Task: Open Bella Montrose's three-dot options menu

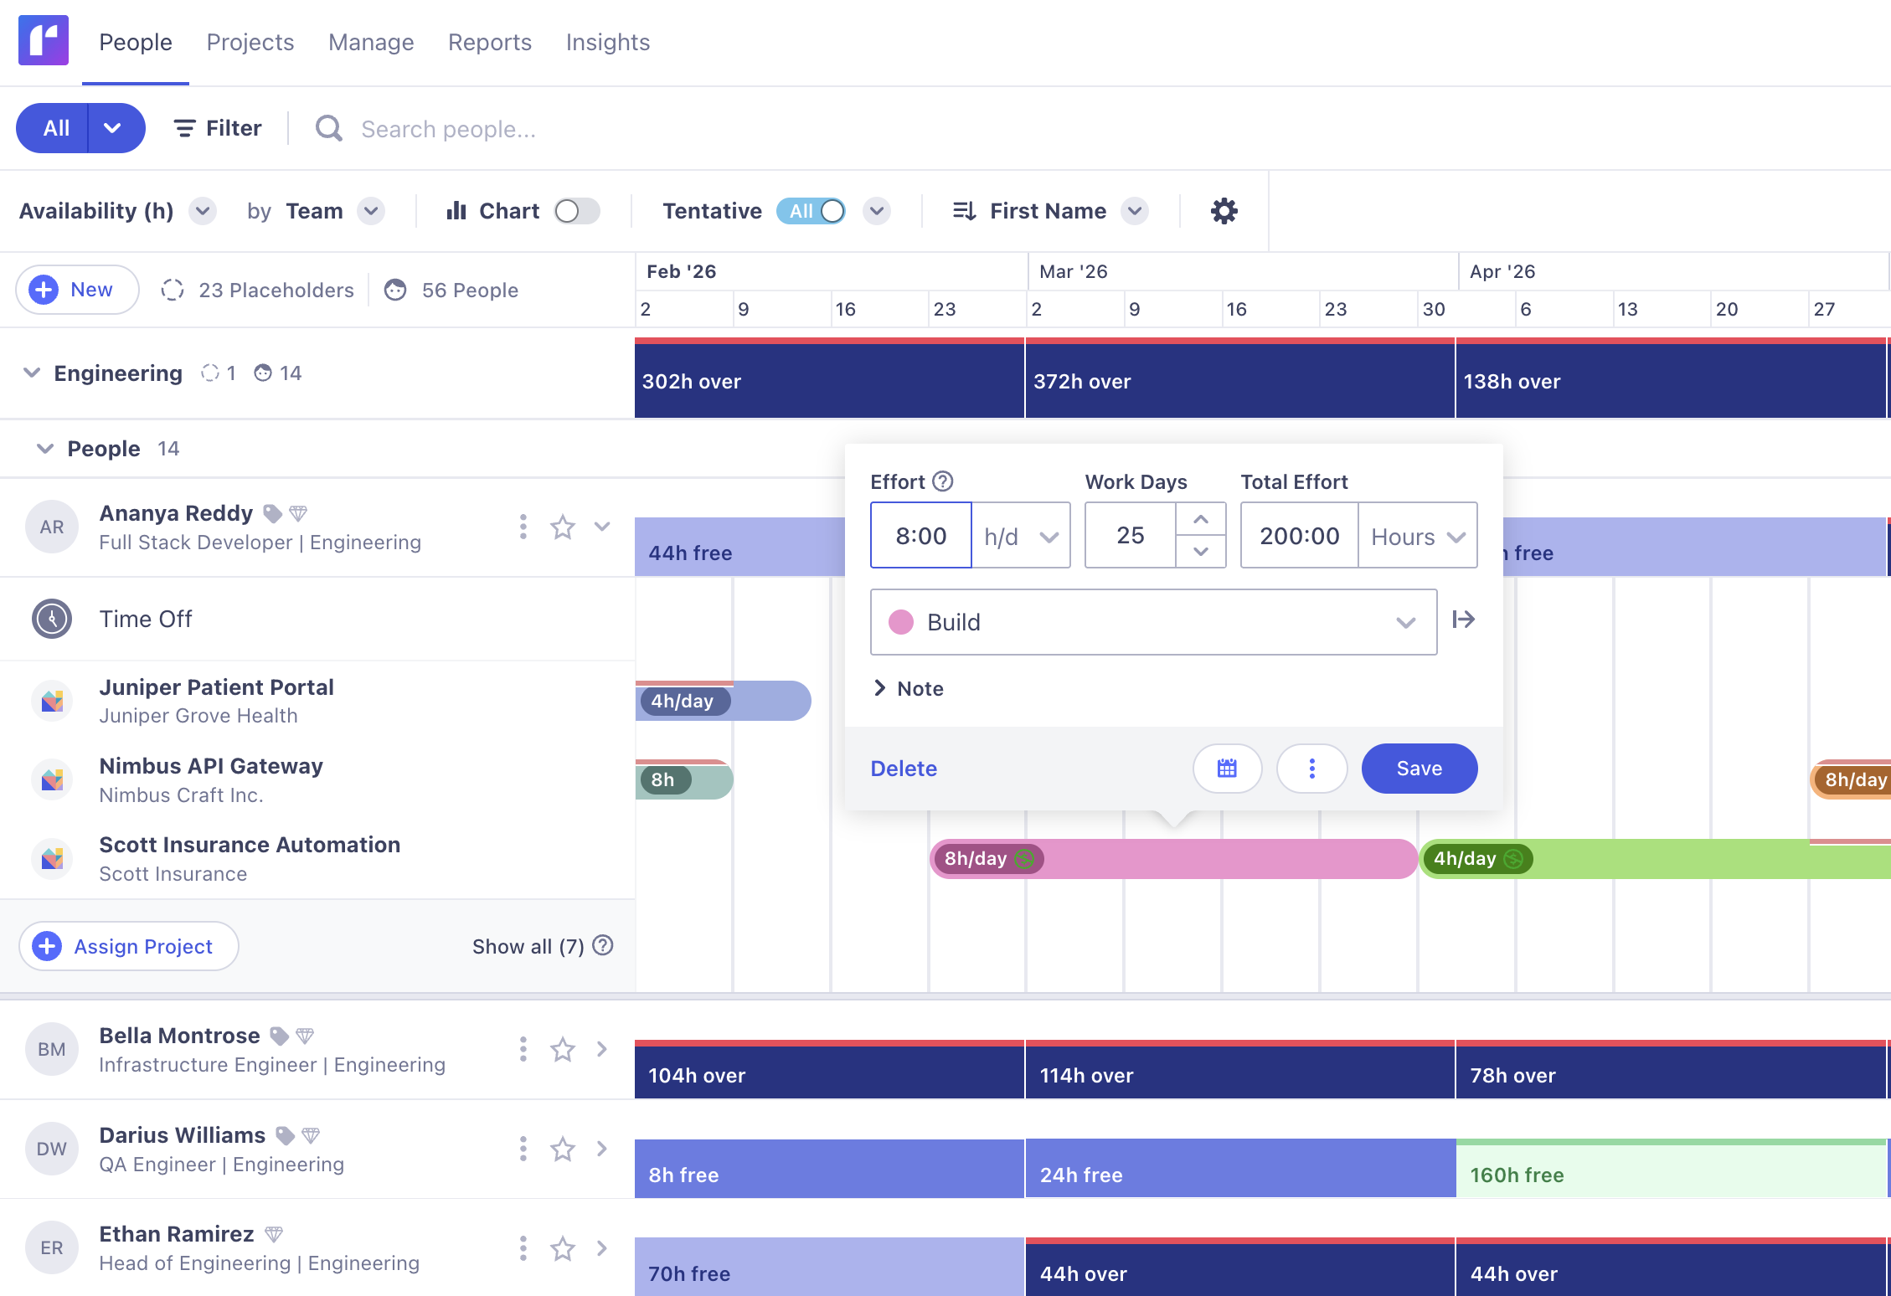Action: 523,1049
